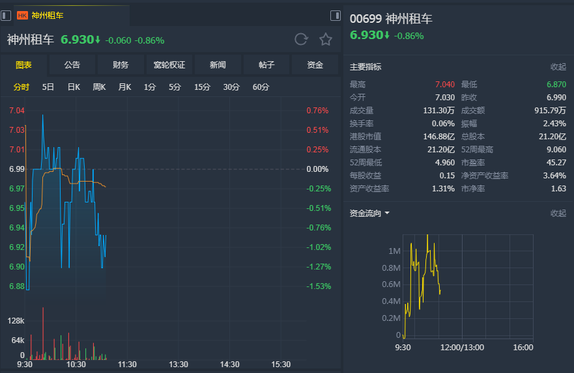
Task: Click the HK market badge icon
Action: (22, 16)
